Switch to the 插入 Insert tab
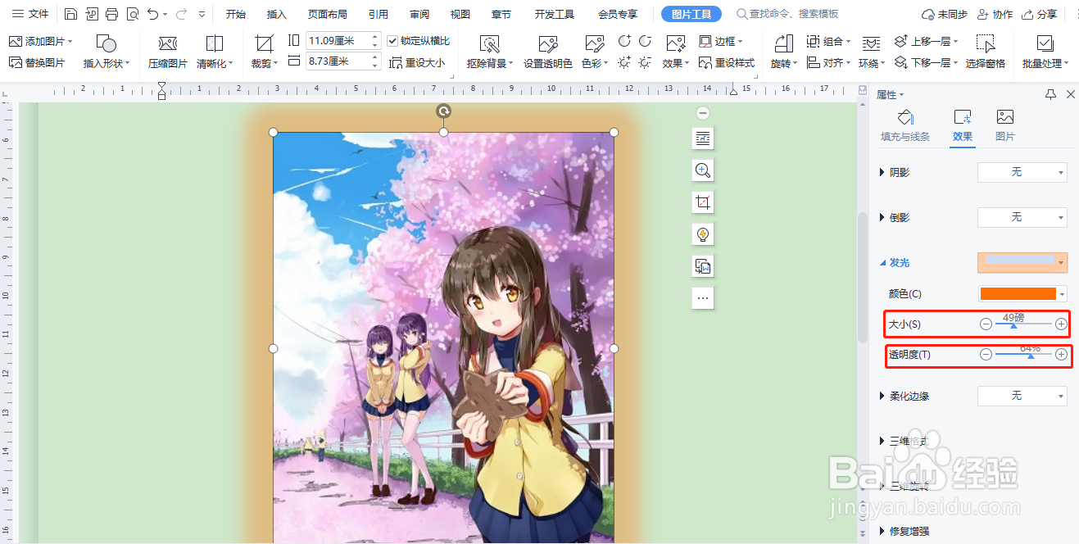 pyautogui.click(x=277, y=14)
